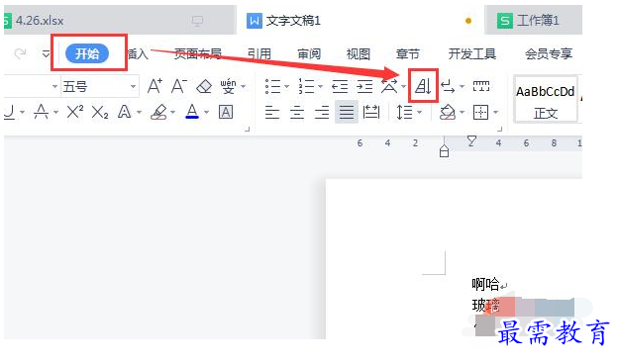618x364 pixels.
Task: Apply the blue font color A
Action: click(192, 112)
